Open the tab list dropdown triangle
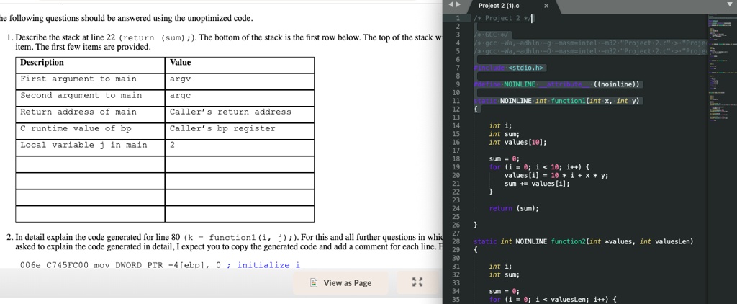Viewport: 737px width, 304px height. point(730,5)
